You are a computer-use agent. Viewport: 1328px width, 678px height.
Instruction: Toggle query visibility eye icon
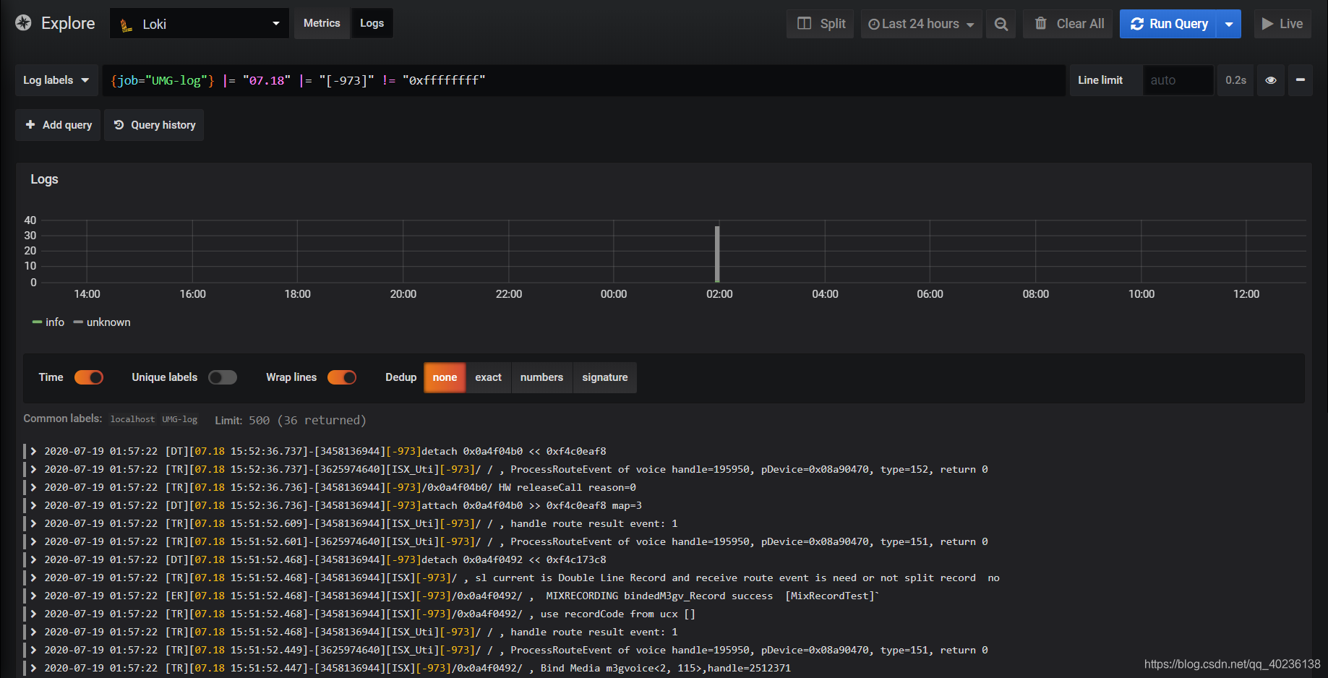coord(1271,80)
